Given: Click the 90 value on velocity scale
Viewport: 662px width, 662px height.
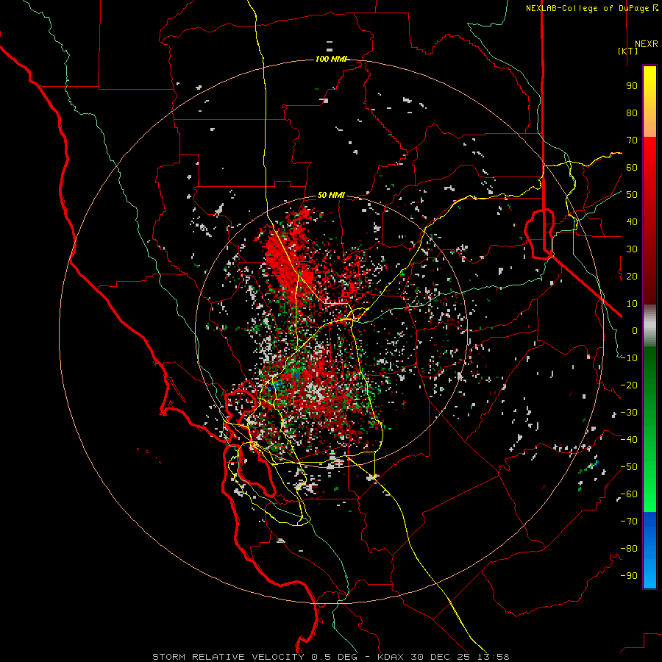Looking at the screenshot, I should click(x=632, y=86).
